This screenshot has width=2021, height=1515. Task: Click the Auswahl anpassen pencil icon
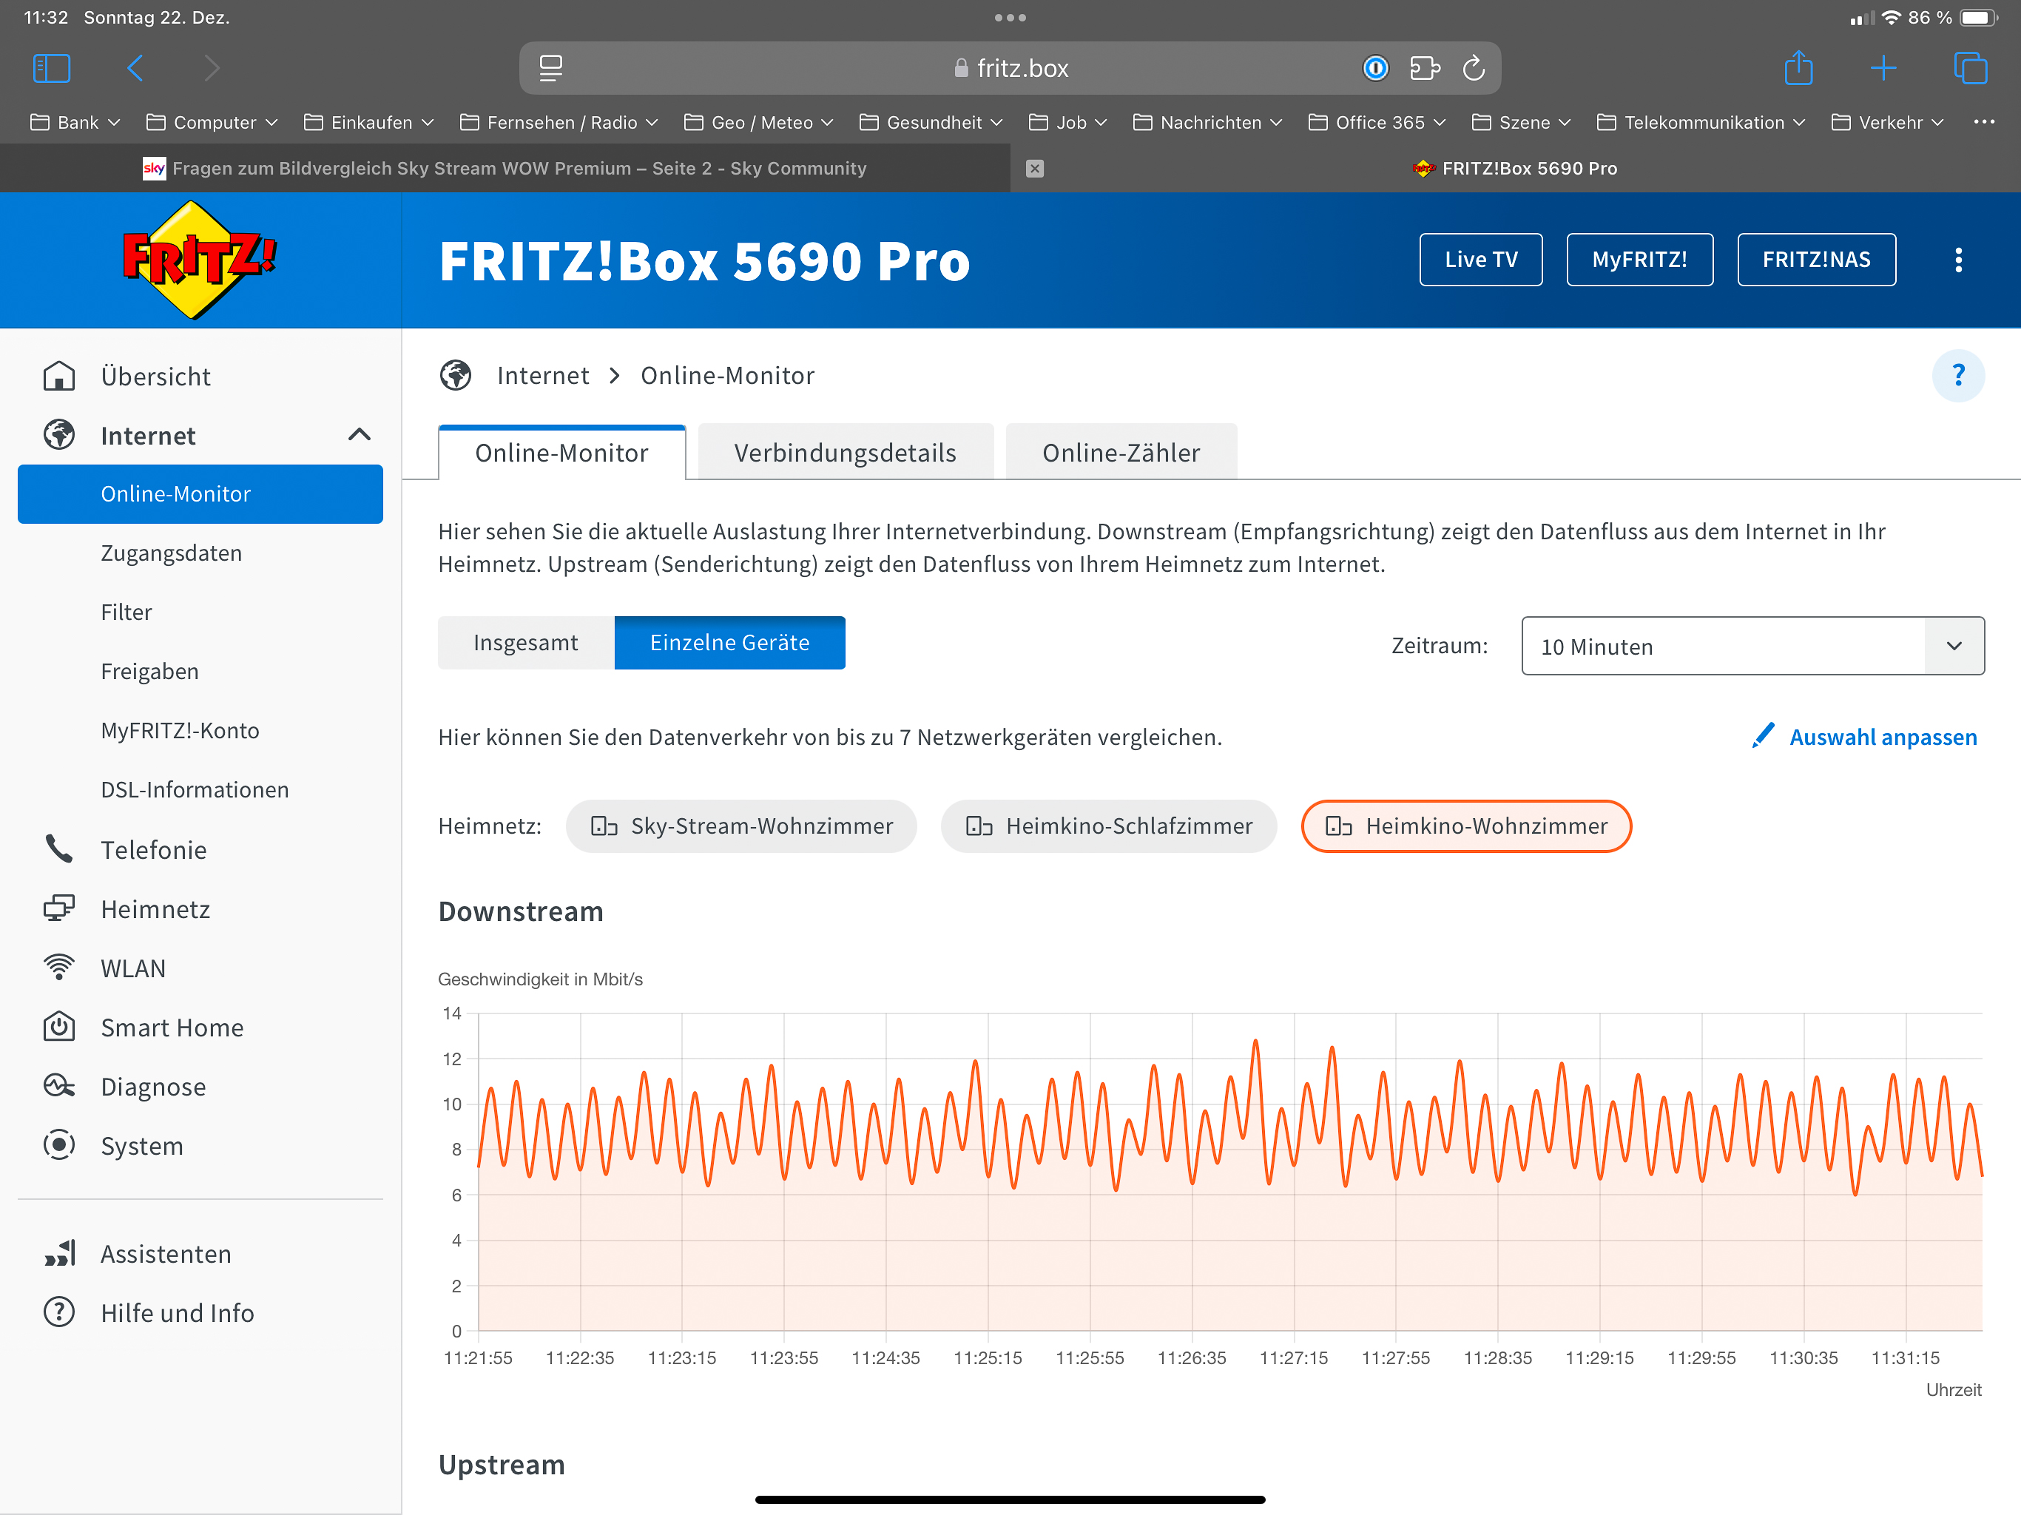coord(1764,737)
